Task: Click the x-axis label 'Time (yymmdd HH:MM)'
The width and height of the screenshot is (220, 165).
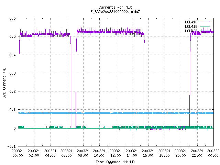Action: pyautogui.click(x=115, y=162)
